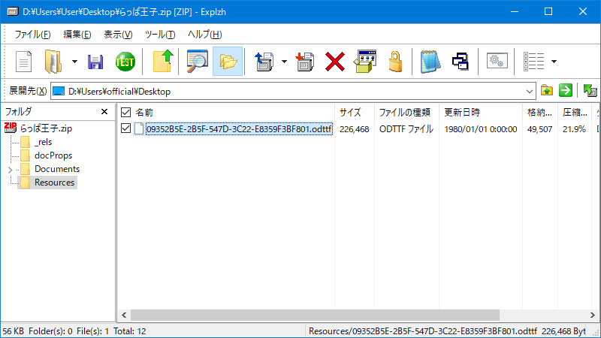This screenshot has height=338, width=601.
Task: Go up one folder level
Action: 163,62
